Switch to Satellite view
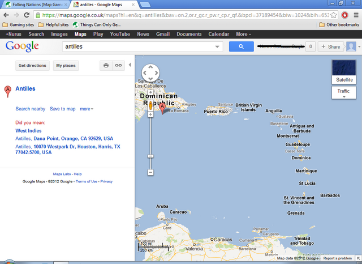Image resolution: width=362 pixels, height=264 pixels. [344, 71]
